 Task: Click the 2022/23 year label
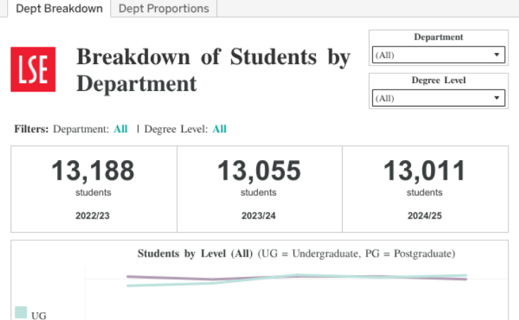point(93,216)
